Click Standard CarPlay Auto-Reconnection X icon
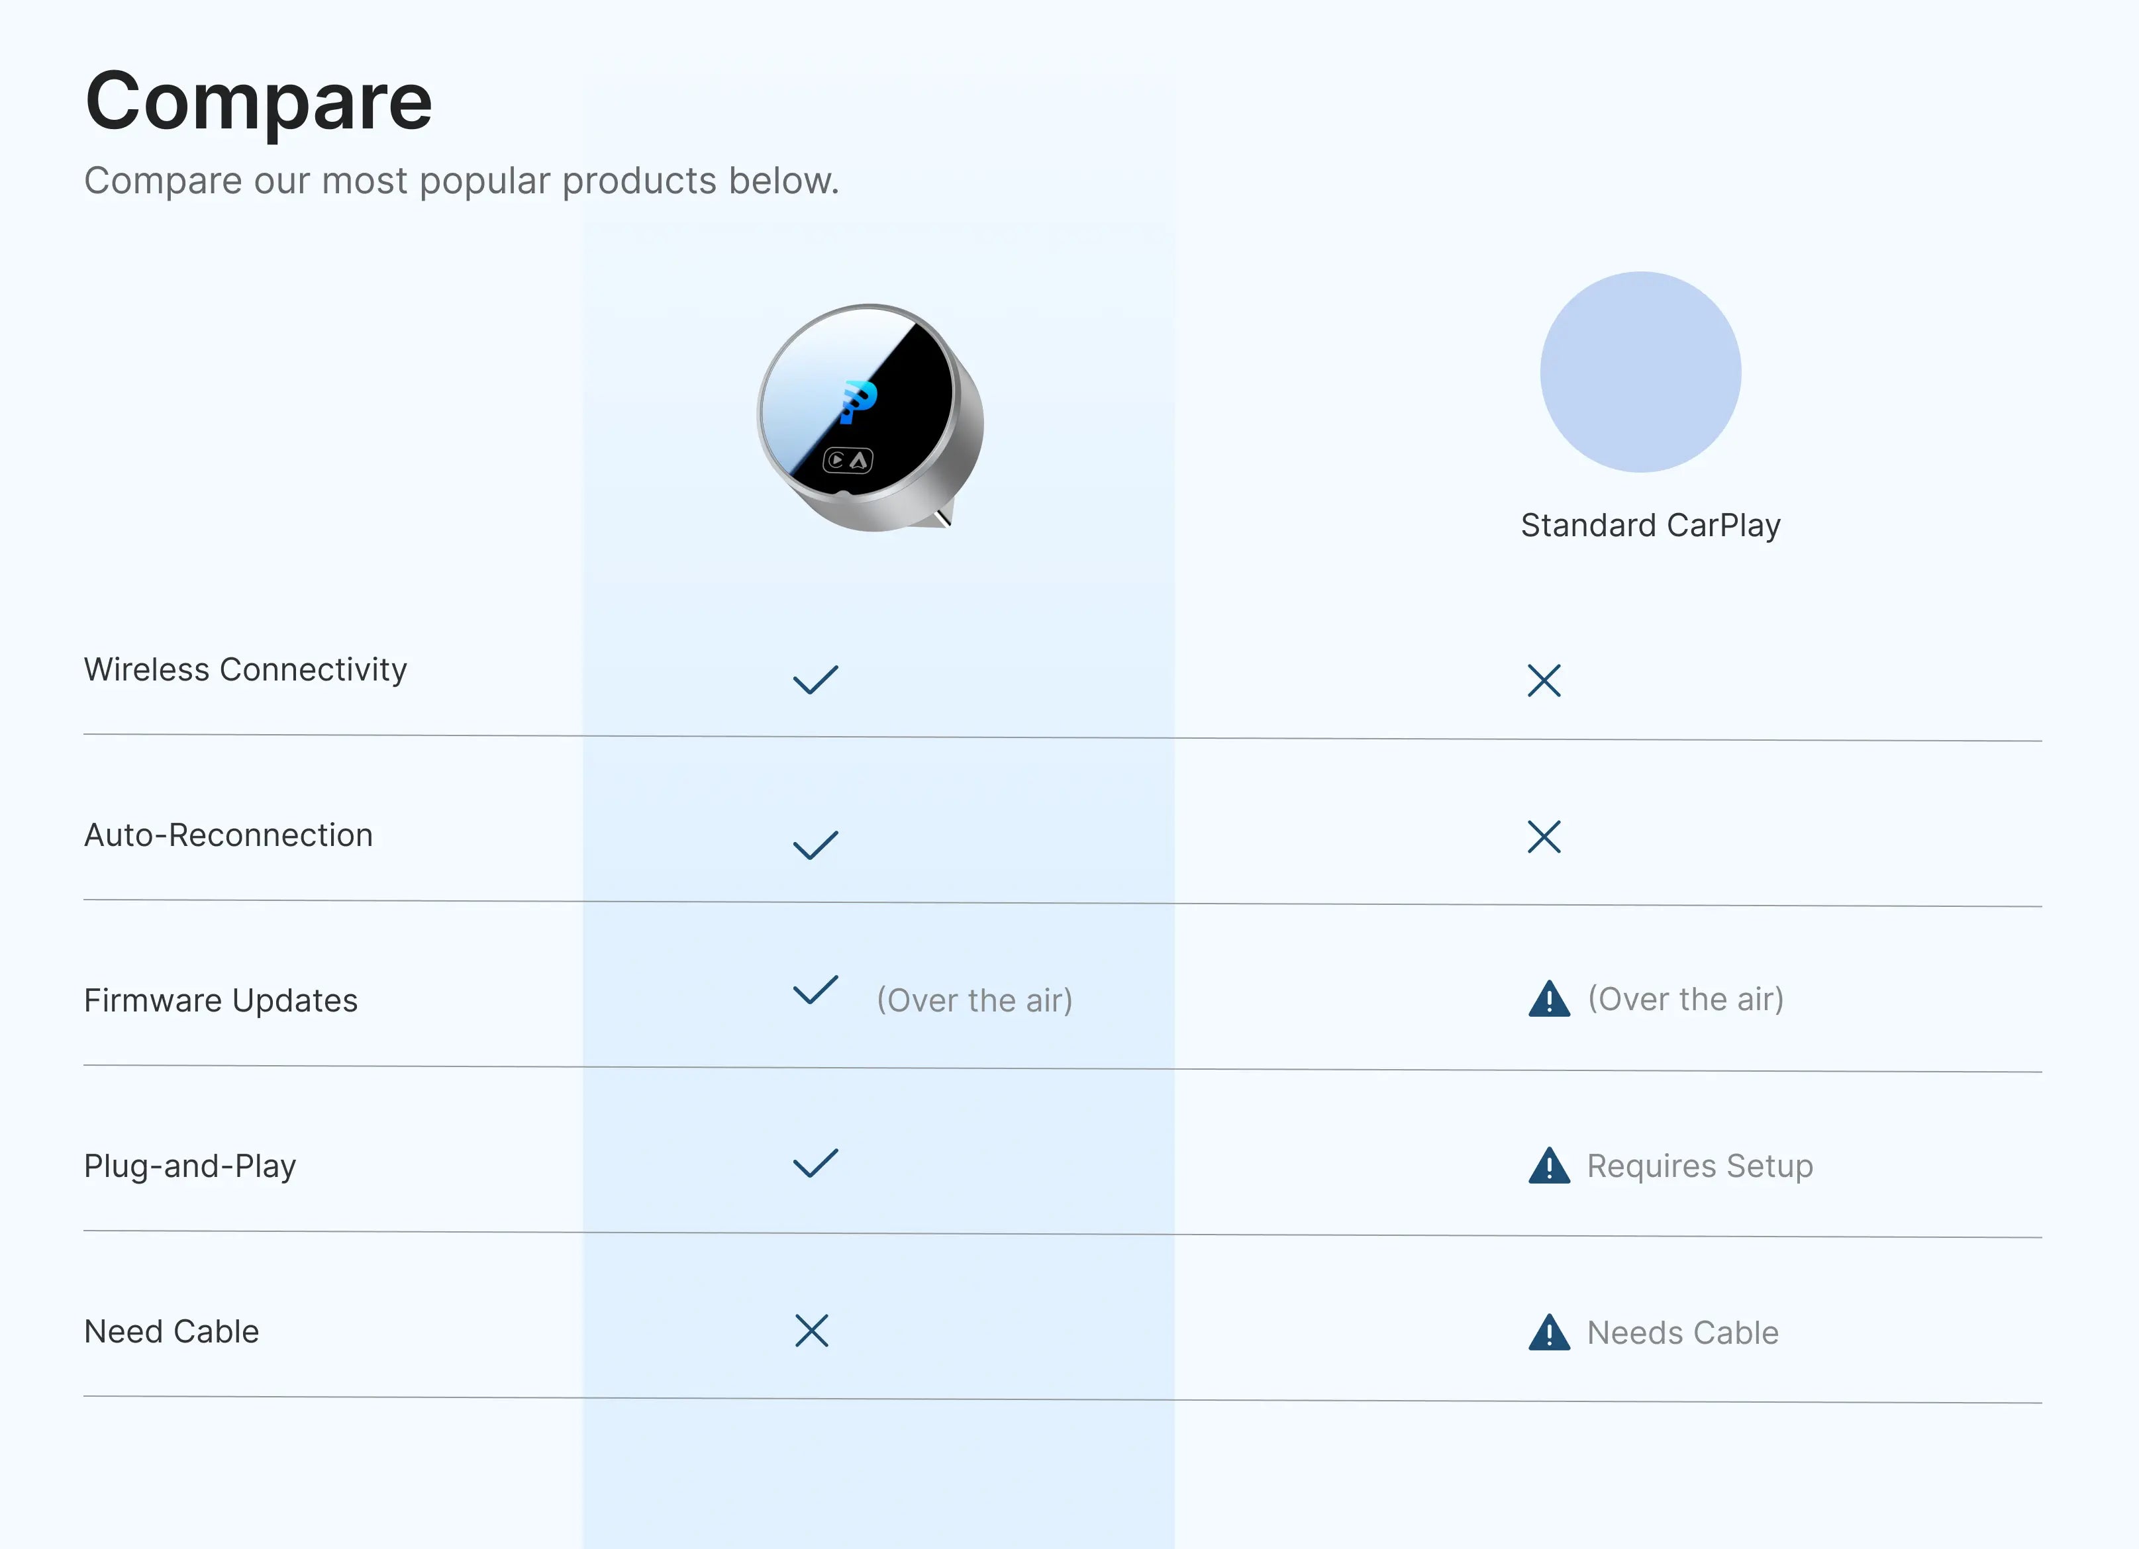2139x1549 pixels. tap(1544, 836)
